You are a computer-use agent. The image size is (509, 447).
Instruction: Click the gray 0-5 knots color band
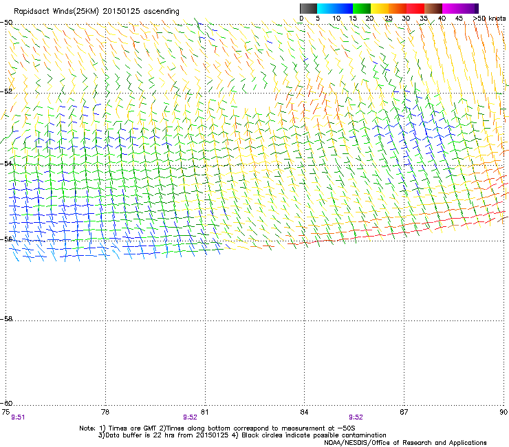[308, 8]
